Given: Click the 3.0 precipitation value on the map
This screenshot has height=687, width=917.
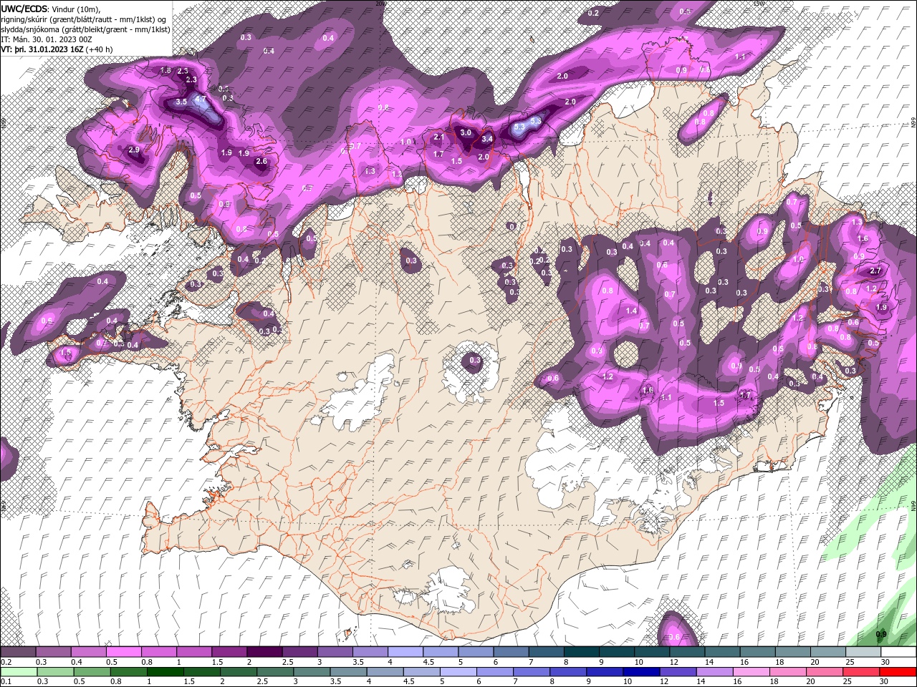Looking at the screenshot, I should (x=466, y=132).
